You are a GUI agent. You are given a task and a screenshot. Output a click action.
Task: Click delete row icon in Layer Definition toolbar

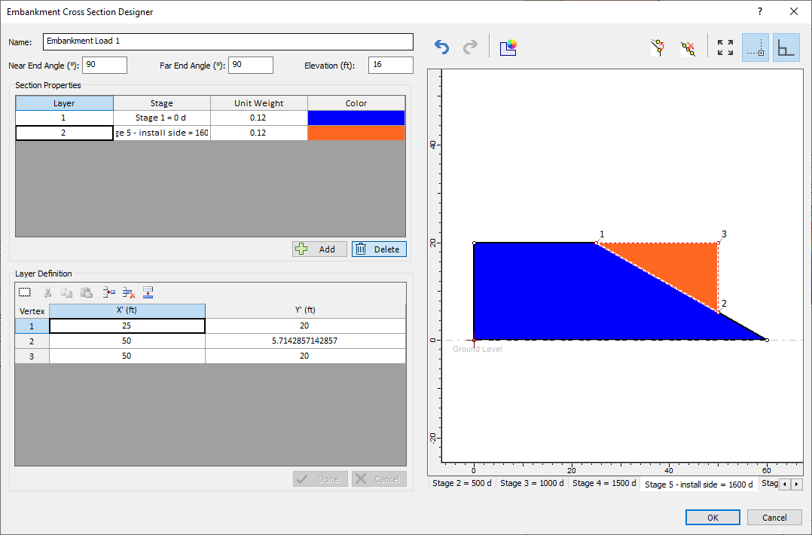pyautogui.click(x=127, y=292)
